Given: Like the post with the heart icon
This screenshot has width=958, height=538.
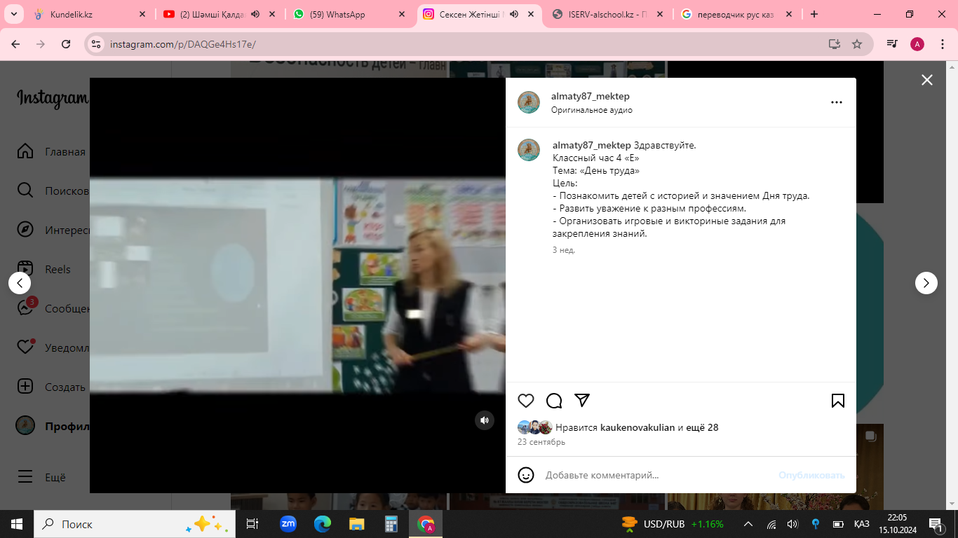Looking at the screenshot, I should coord(526,401).
